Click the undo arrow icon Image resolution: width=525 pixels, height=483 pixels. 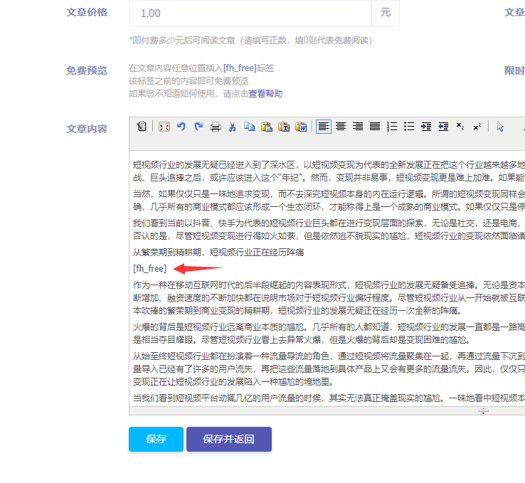(181, 127)
